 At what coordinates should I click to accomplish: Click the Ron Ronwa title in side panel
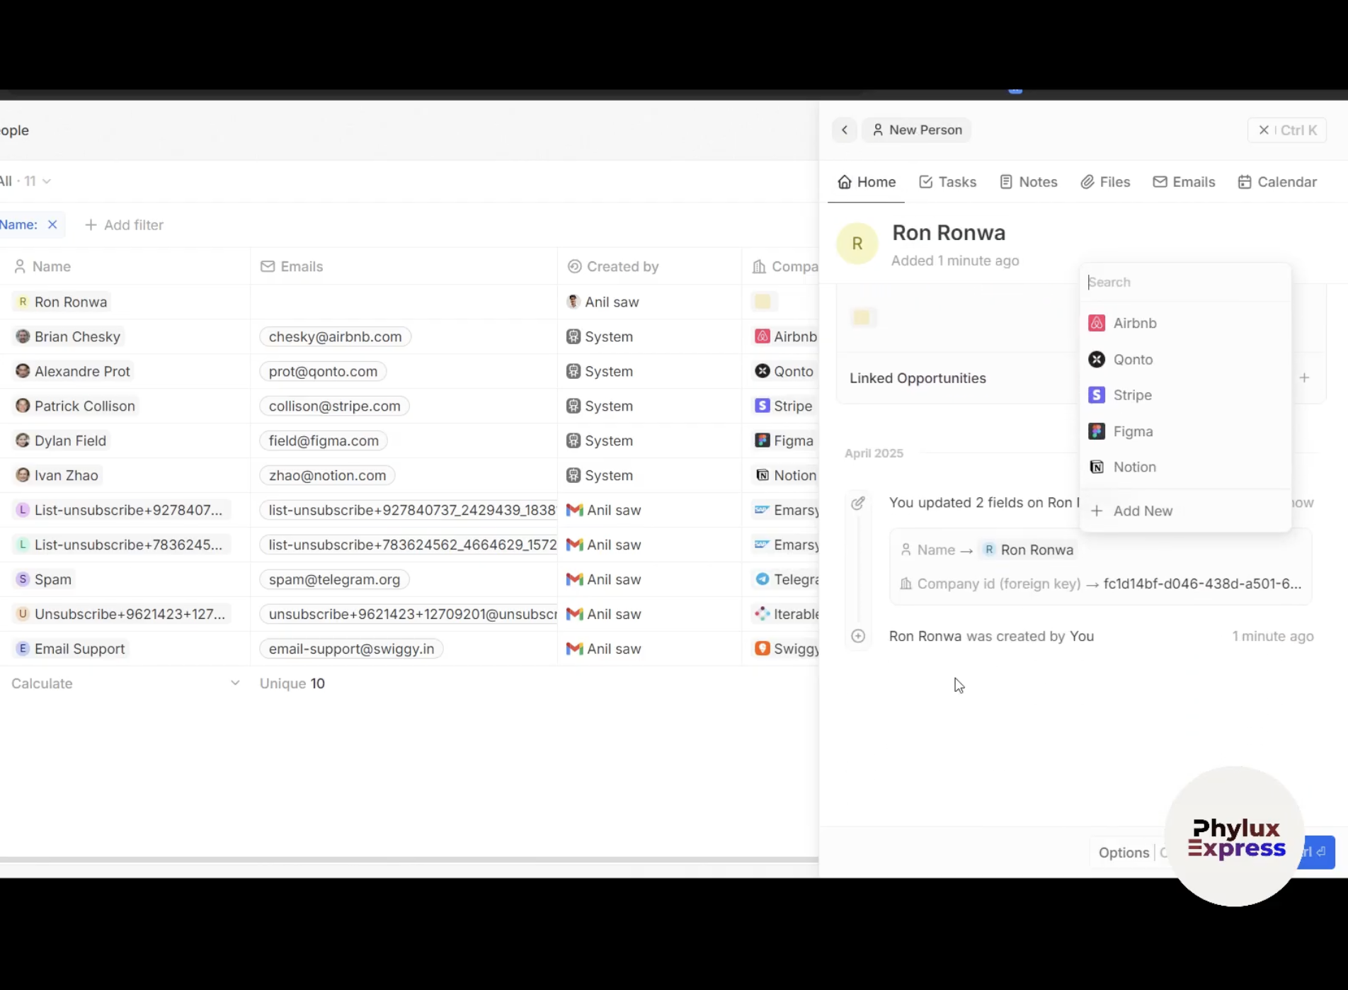pyautogui.click(x=949, y=232)
